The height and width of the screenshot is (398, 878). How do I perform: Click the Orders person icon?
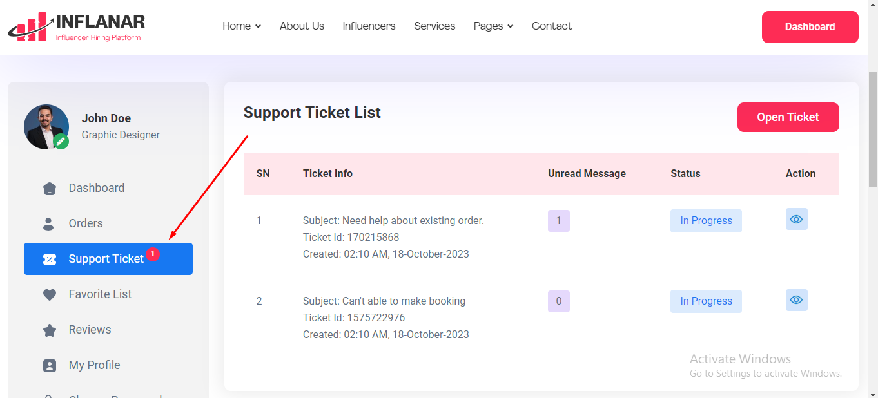pos(49,223)
